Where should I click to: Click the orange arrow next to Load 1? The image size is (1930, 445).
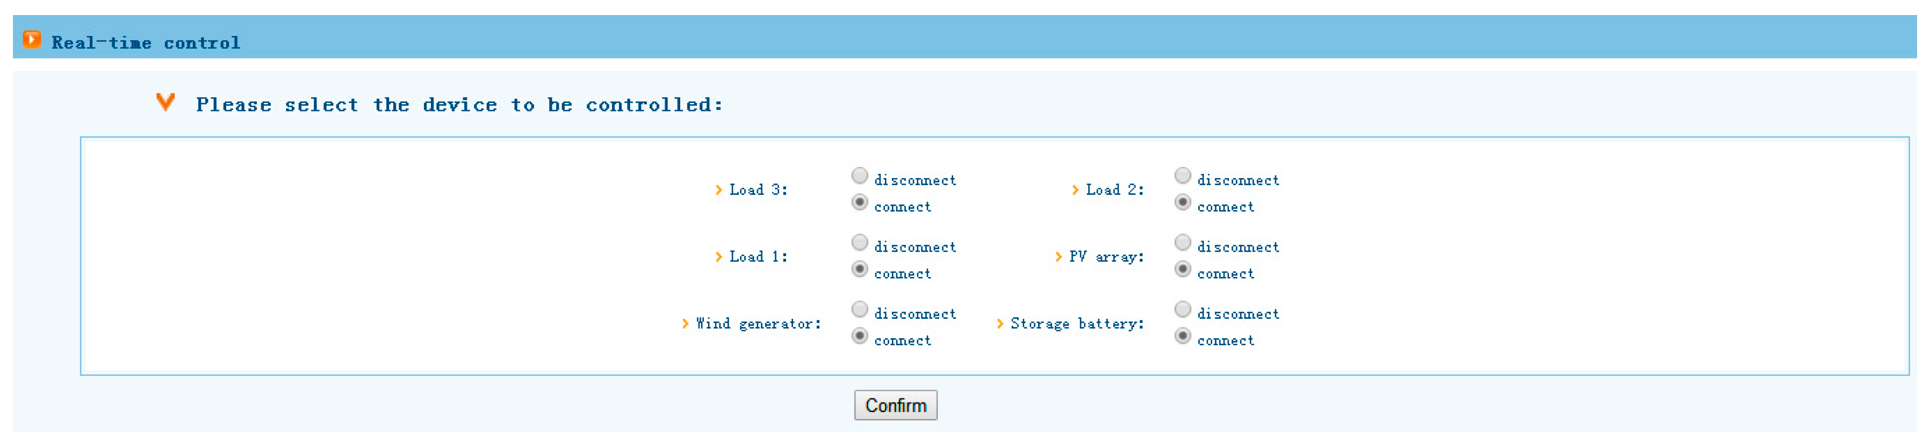coord(718,257)
